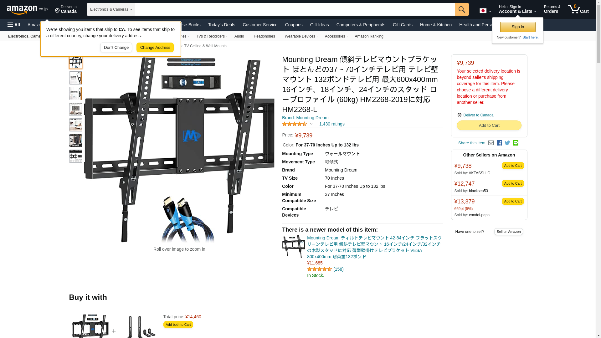Select the second product thumbnail image
This screenshot has height=338, width=601.
point(76,78)
